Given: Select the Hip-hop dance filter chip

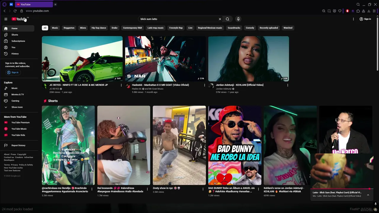Looking at the screenshot, I should [x=99, y=28].
